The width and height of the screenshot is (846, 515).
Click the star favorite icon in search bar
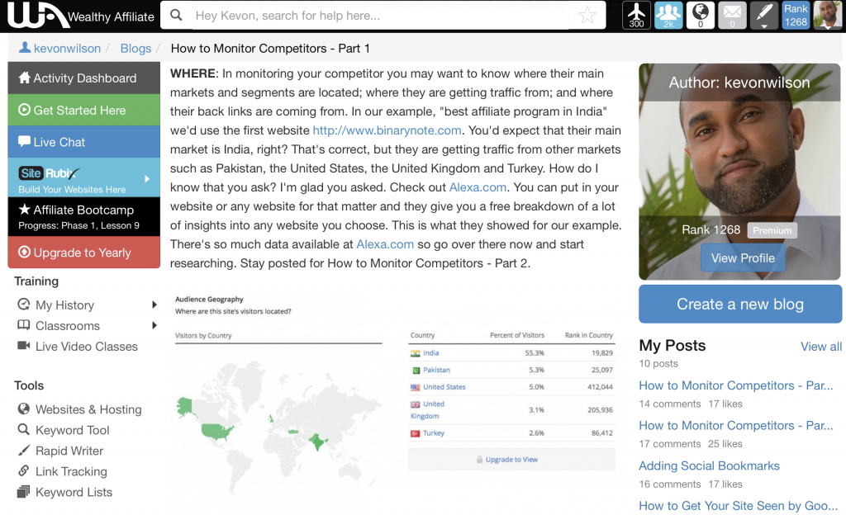587,15
